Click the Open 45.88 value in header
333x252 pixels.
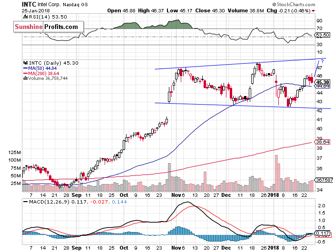(x=121, y=10)
